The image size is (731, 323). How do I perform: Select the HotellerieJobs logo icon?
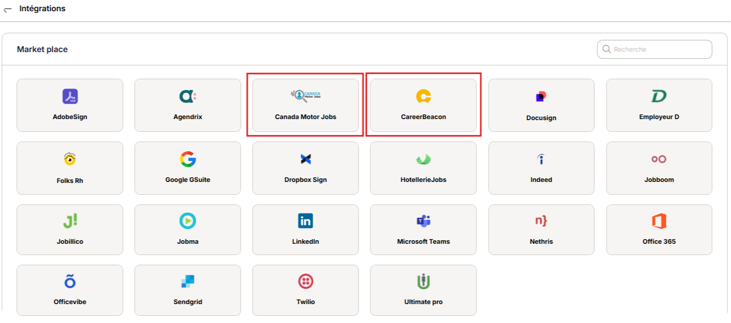pyautogui.click(x=424, y=159)
